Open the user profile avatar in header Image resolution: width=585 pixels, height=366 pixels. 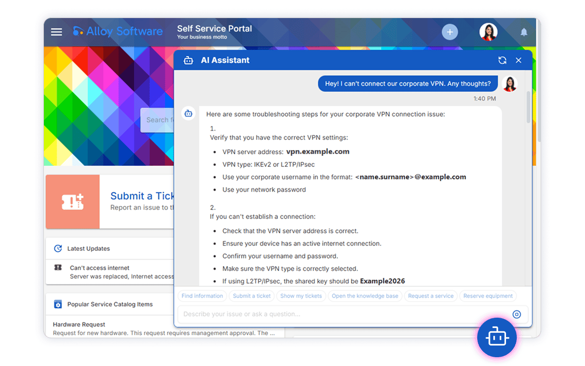[488, 32]
